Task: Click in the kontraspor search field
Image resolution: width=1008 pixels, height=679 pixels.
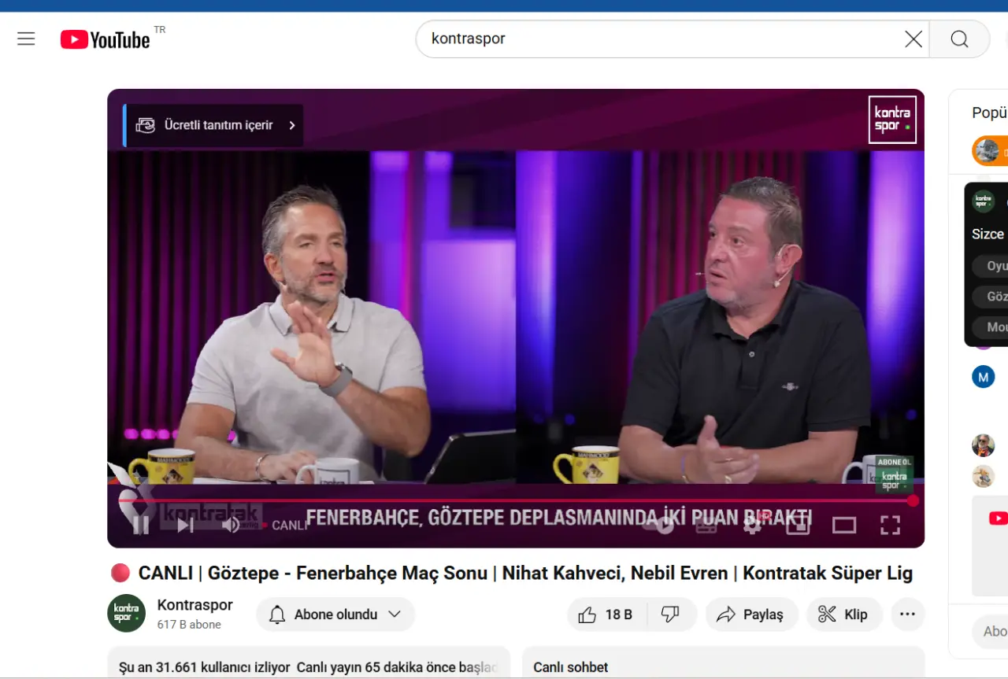Action: [654, 39]
